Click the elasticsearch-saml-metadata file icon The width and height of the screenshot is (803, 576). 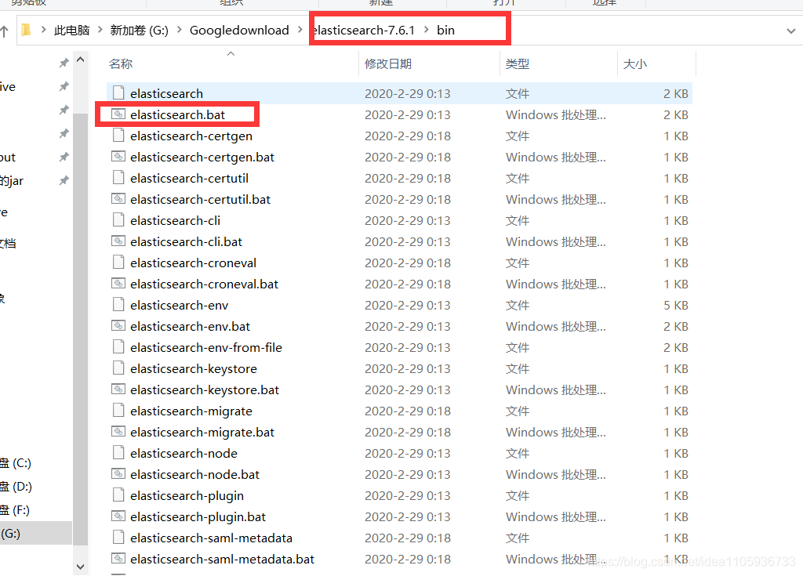[x=118, y=537]
